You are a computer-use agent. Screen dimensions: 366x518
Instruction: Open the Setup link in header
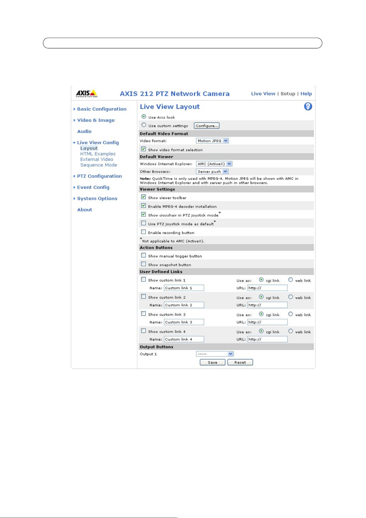tap(288, 94)
